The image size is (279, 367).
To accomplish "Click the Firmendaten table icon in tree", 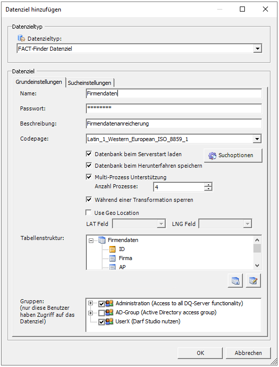I will [102, 240].
